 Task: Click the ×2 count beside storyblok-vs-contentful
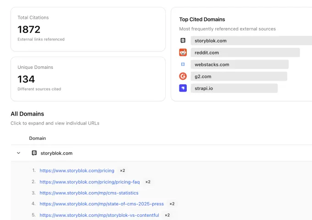(x=167, y=215)
